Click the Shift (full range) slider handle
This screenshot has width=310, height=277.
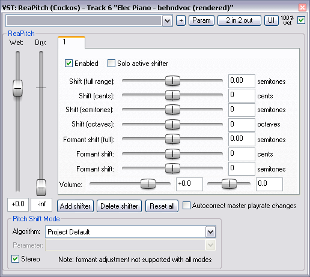(172, 81)
